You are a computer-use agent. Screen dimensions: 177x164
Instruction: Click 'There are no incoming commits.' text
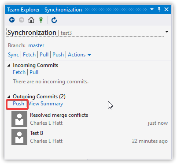point(51,82)
